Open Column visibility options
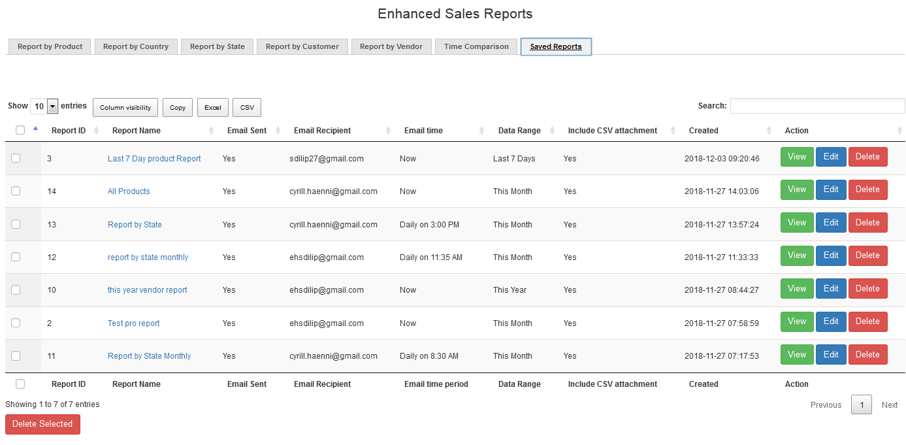This screenshot has width=906, height=445. point(125,108)
